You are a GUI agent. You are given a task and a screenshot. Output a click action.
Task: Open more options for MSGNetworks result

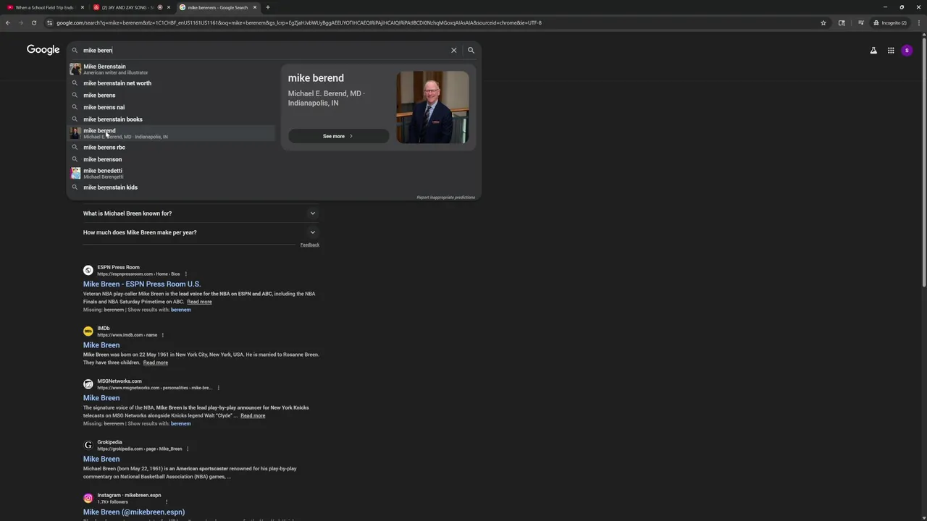(x=218, y=388)
